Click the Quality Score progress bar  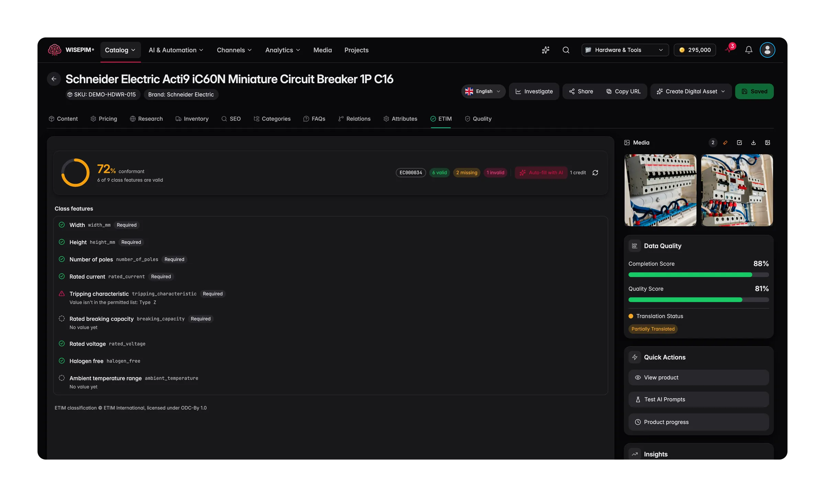coord(698,300)
